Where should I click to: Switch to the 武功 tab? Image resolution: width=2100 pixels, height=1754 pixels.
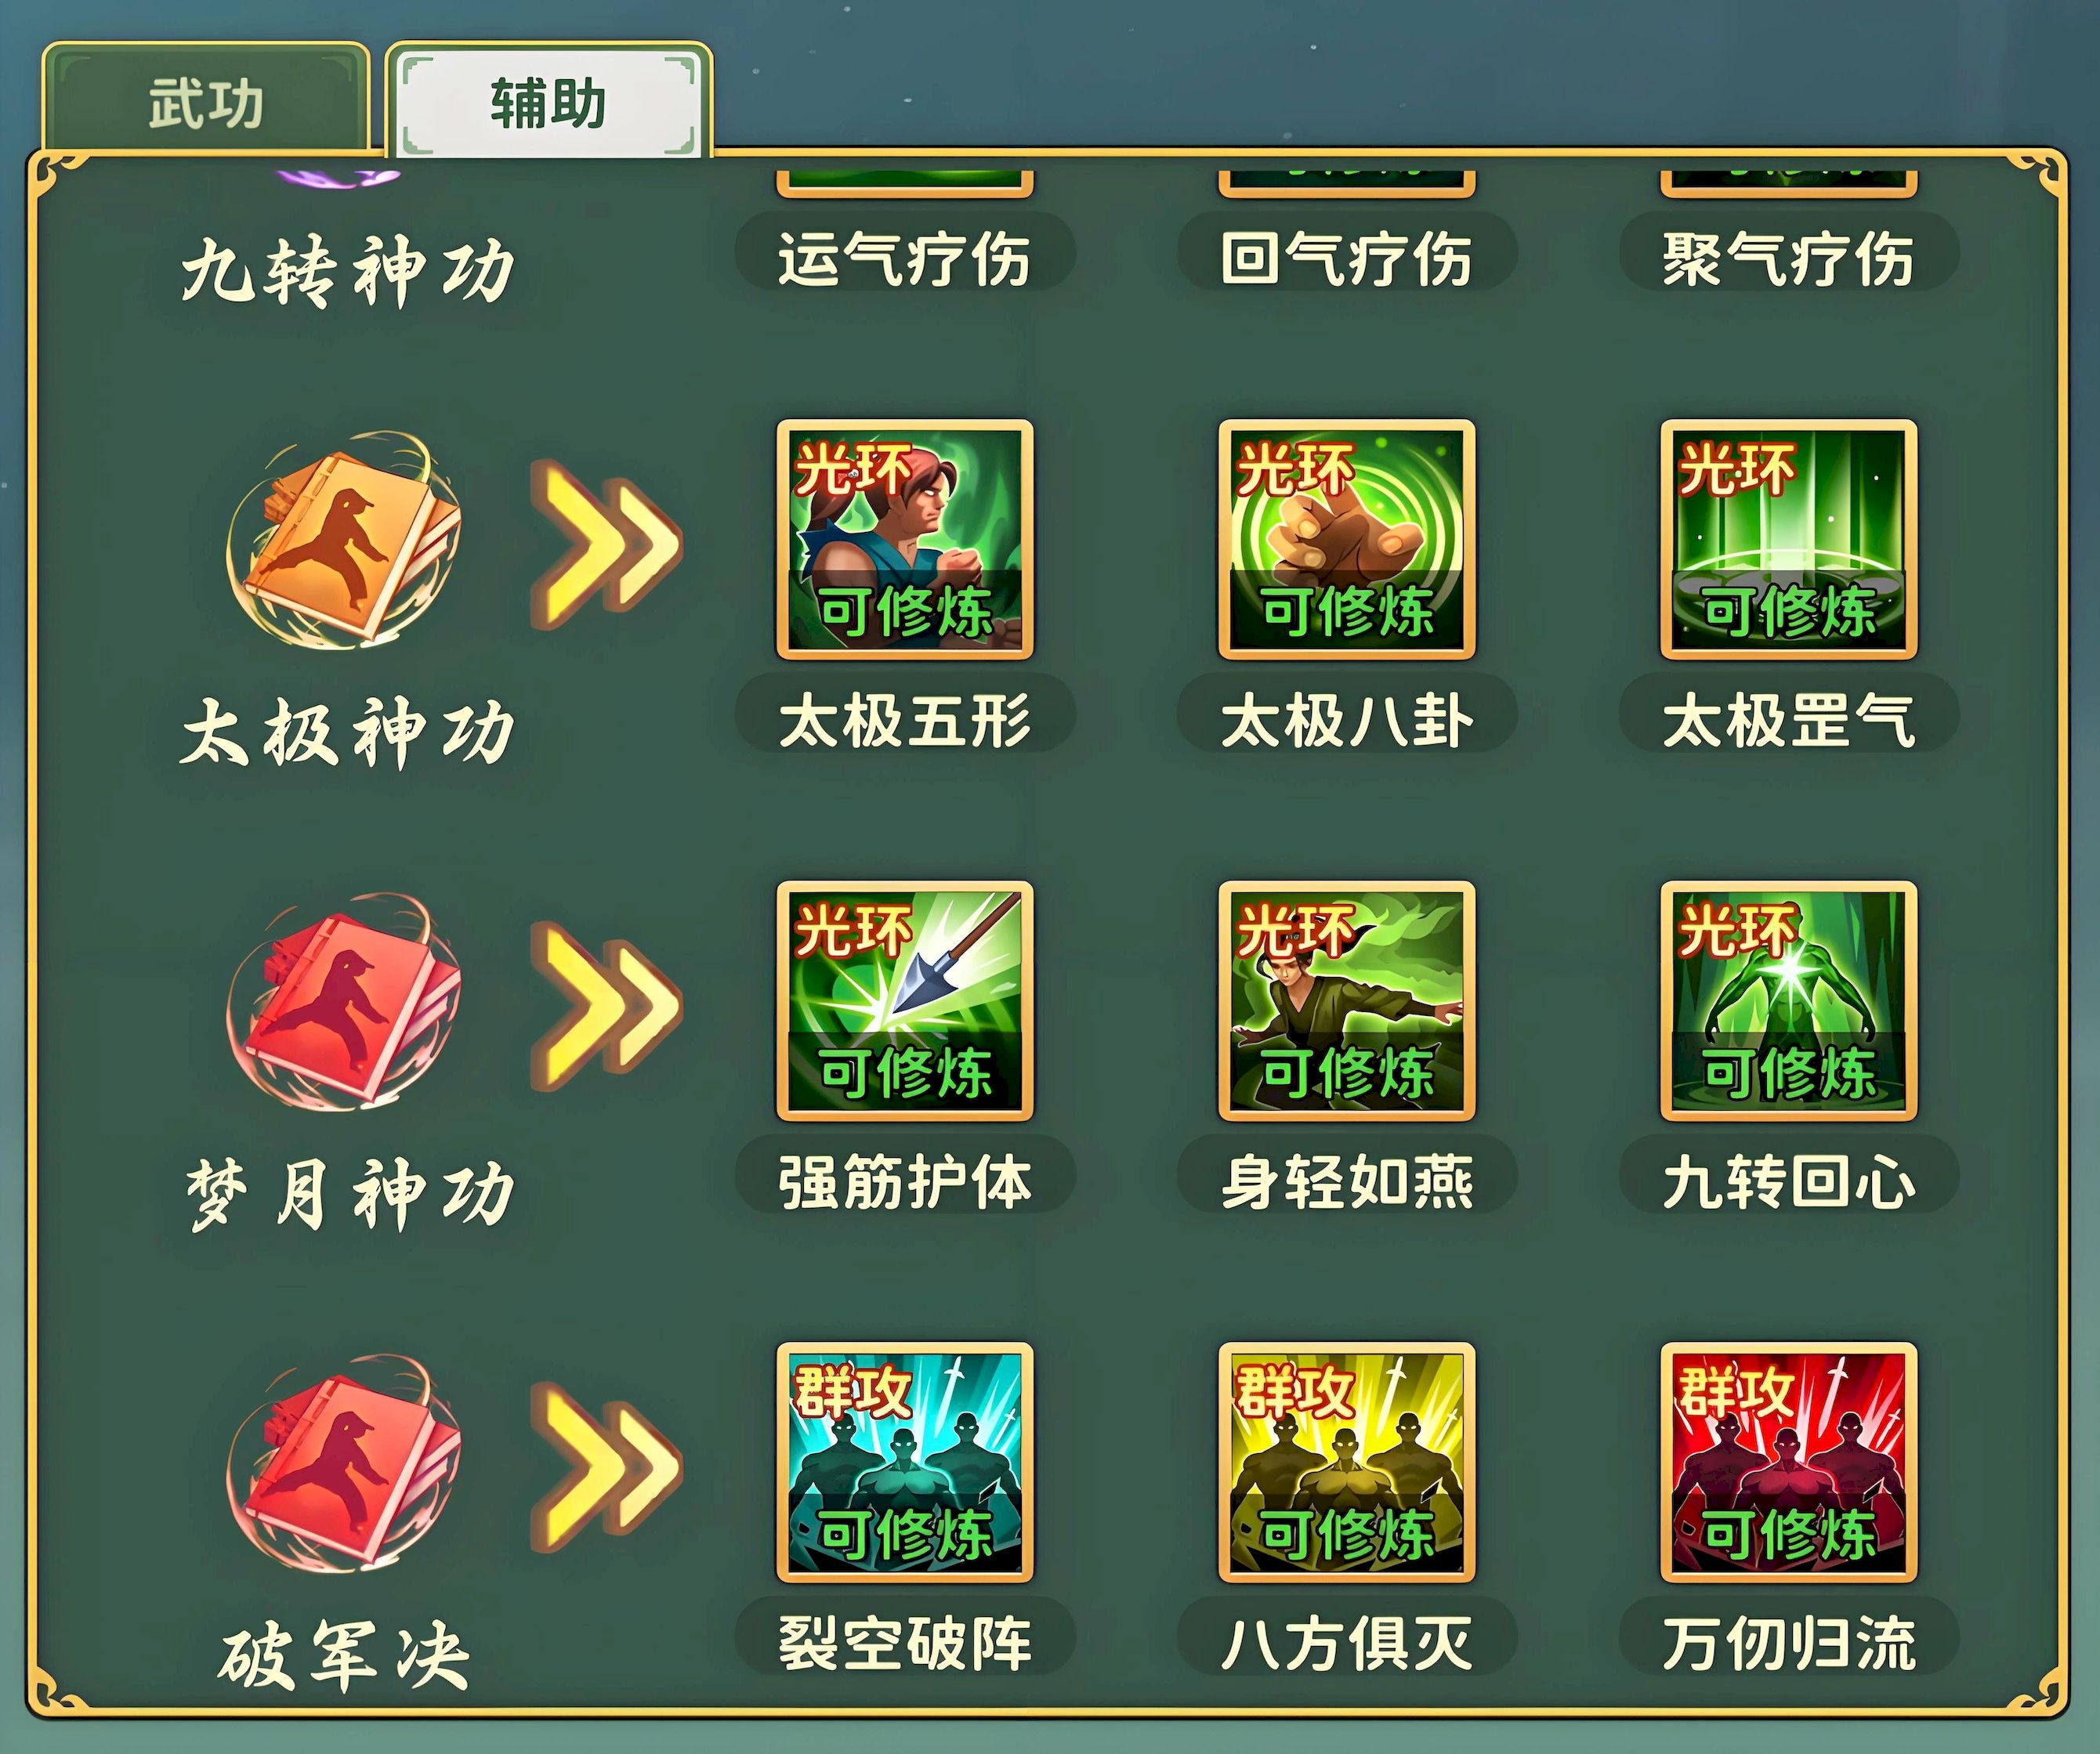click(x=206, y=101)
